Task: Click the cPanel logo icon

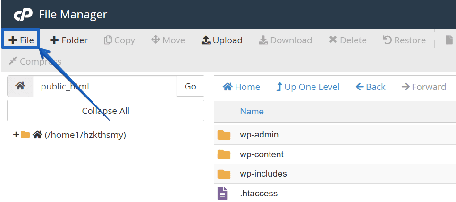Action: point(22,15)
